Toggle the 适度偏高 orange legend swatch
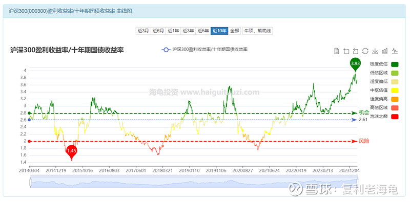Viewport: 410px width, 202px height. click(x=395, y=99)
